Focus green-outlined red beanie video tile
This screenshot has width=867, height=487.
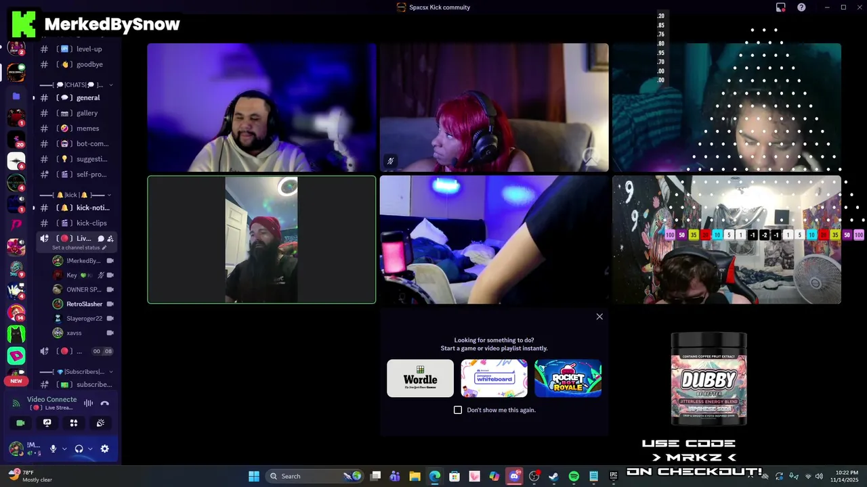(x=261, y=239)
